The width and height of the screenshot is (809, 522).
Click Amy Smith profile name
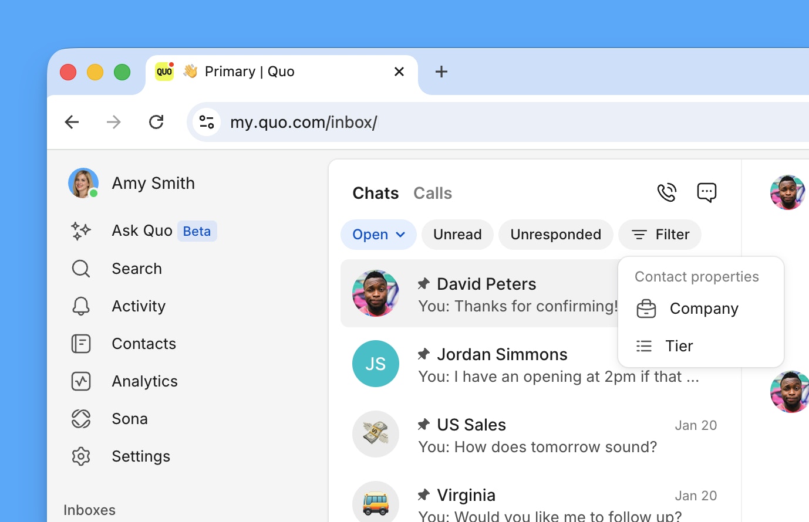pos(153,183)
